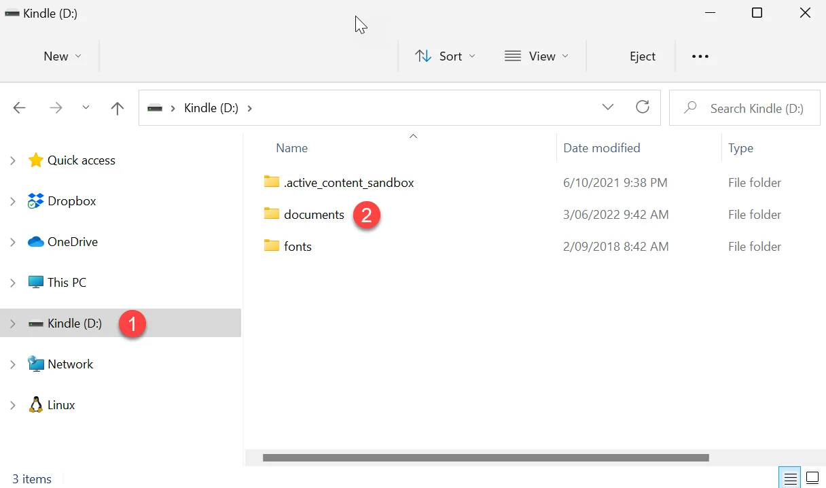Go up one folder level
Viewport: 826px width, 488px height.
coord(118,107)
